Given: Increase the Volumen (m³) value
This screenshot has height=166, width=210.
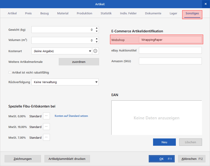Looking at the screenshot, I should tap(97, 39).
